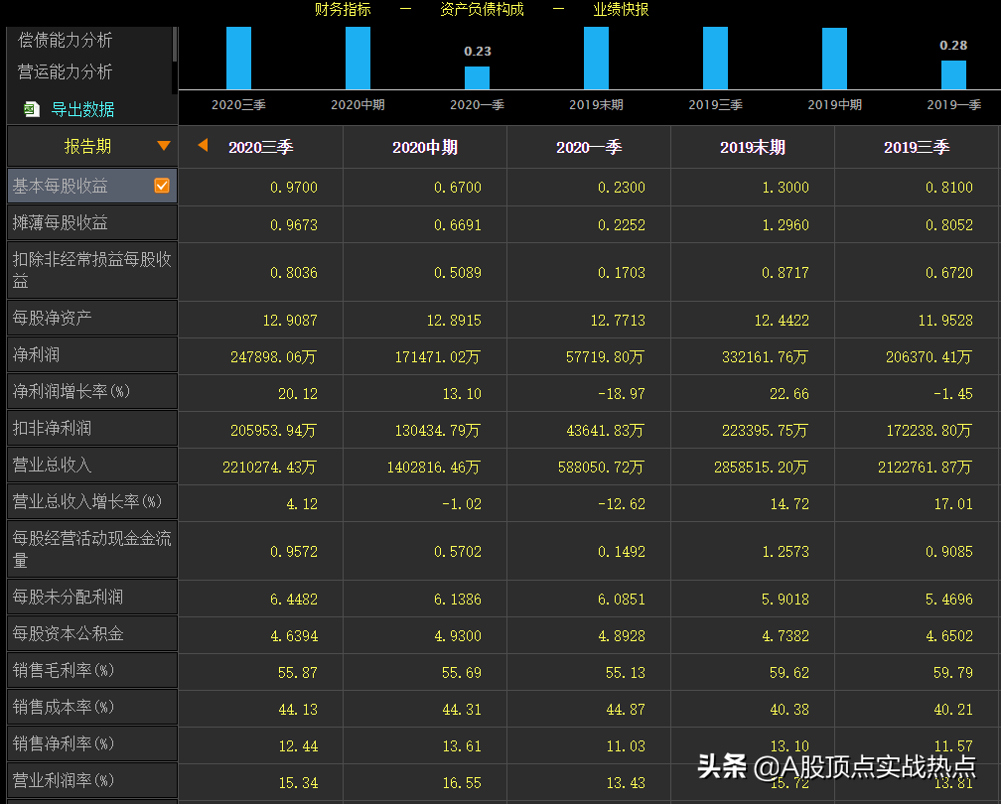This screenshot has height=804, width=1001.
Task: Select the 扣除非经常损益每股收益 row label
Action: 92,271
